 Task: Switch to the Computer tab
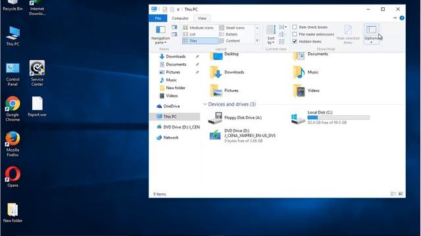pos(180,18)
